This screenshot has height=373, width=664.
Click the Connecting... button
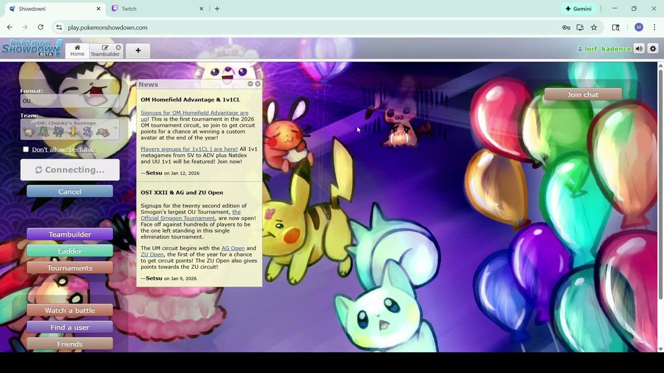pyautogui.click(x=70, y=170)
